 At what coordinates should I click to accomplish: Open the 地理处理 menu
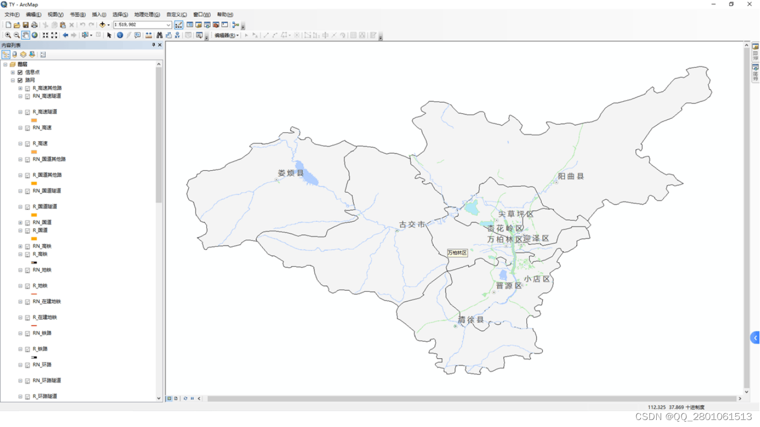coord(147,15)
